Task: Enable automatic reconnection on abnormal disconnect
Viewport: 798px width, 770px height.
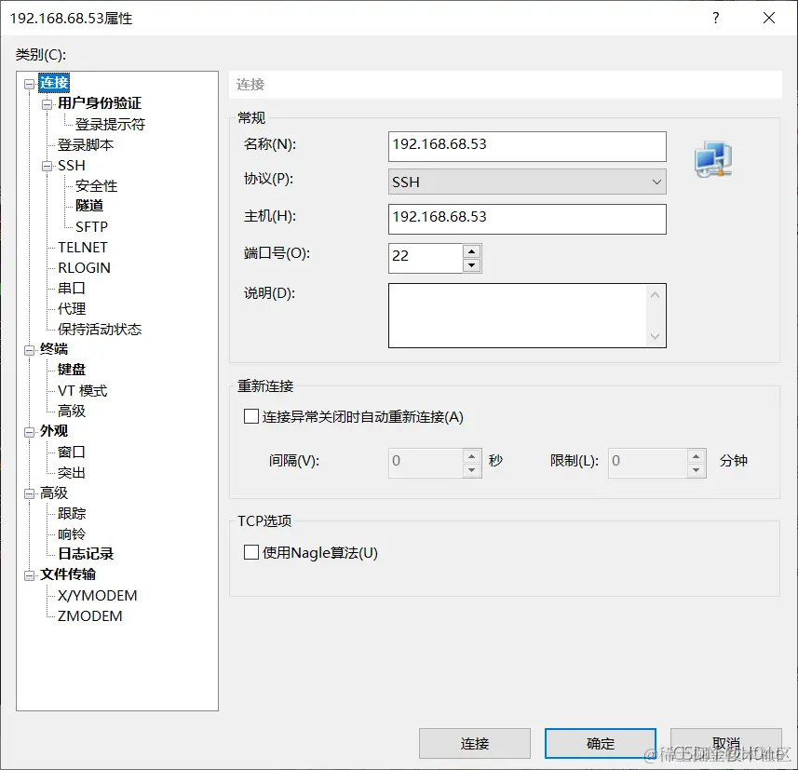Action: [250, 416]
